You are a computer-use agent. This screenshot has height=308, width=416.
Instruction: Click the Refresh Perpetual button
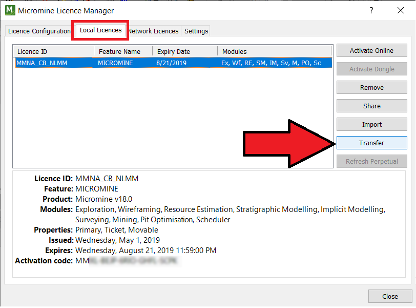[372, 161]
